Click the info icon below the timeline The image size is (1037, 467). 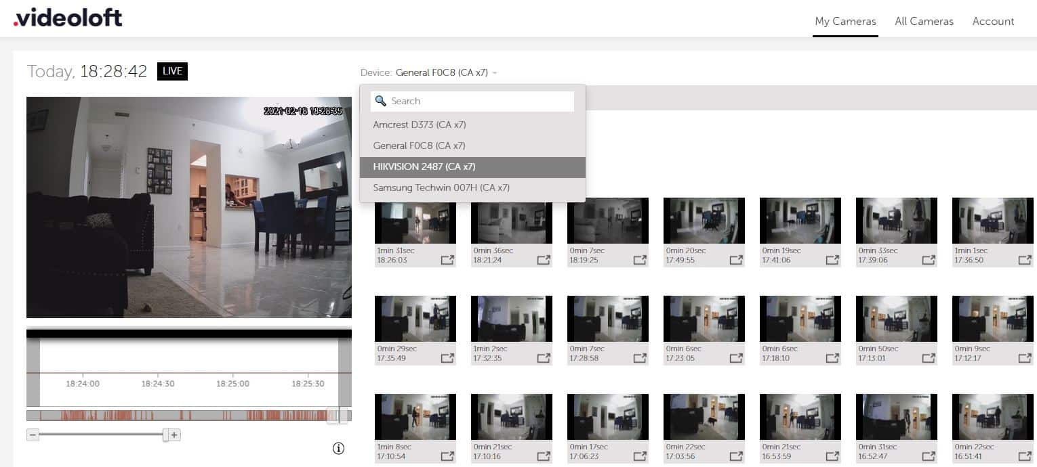click(339, 448)
